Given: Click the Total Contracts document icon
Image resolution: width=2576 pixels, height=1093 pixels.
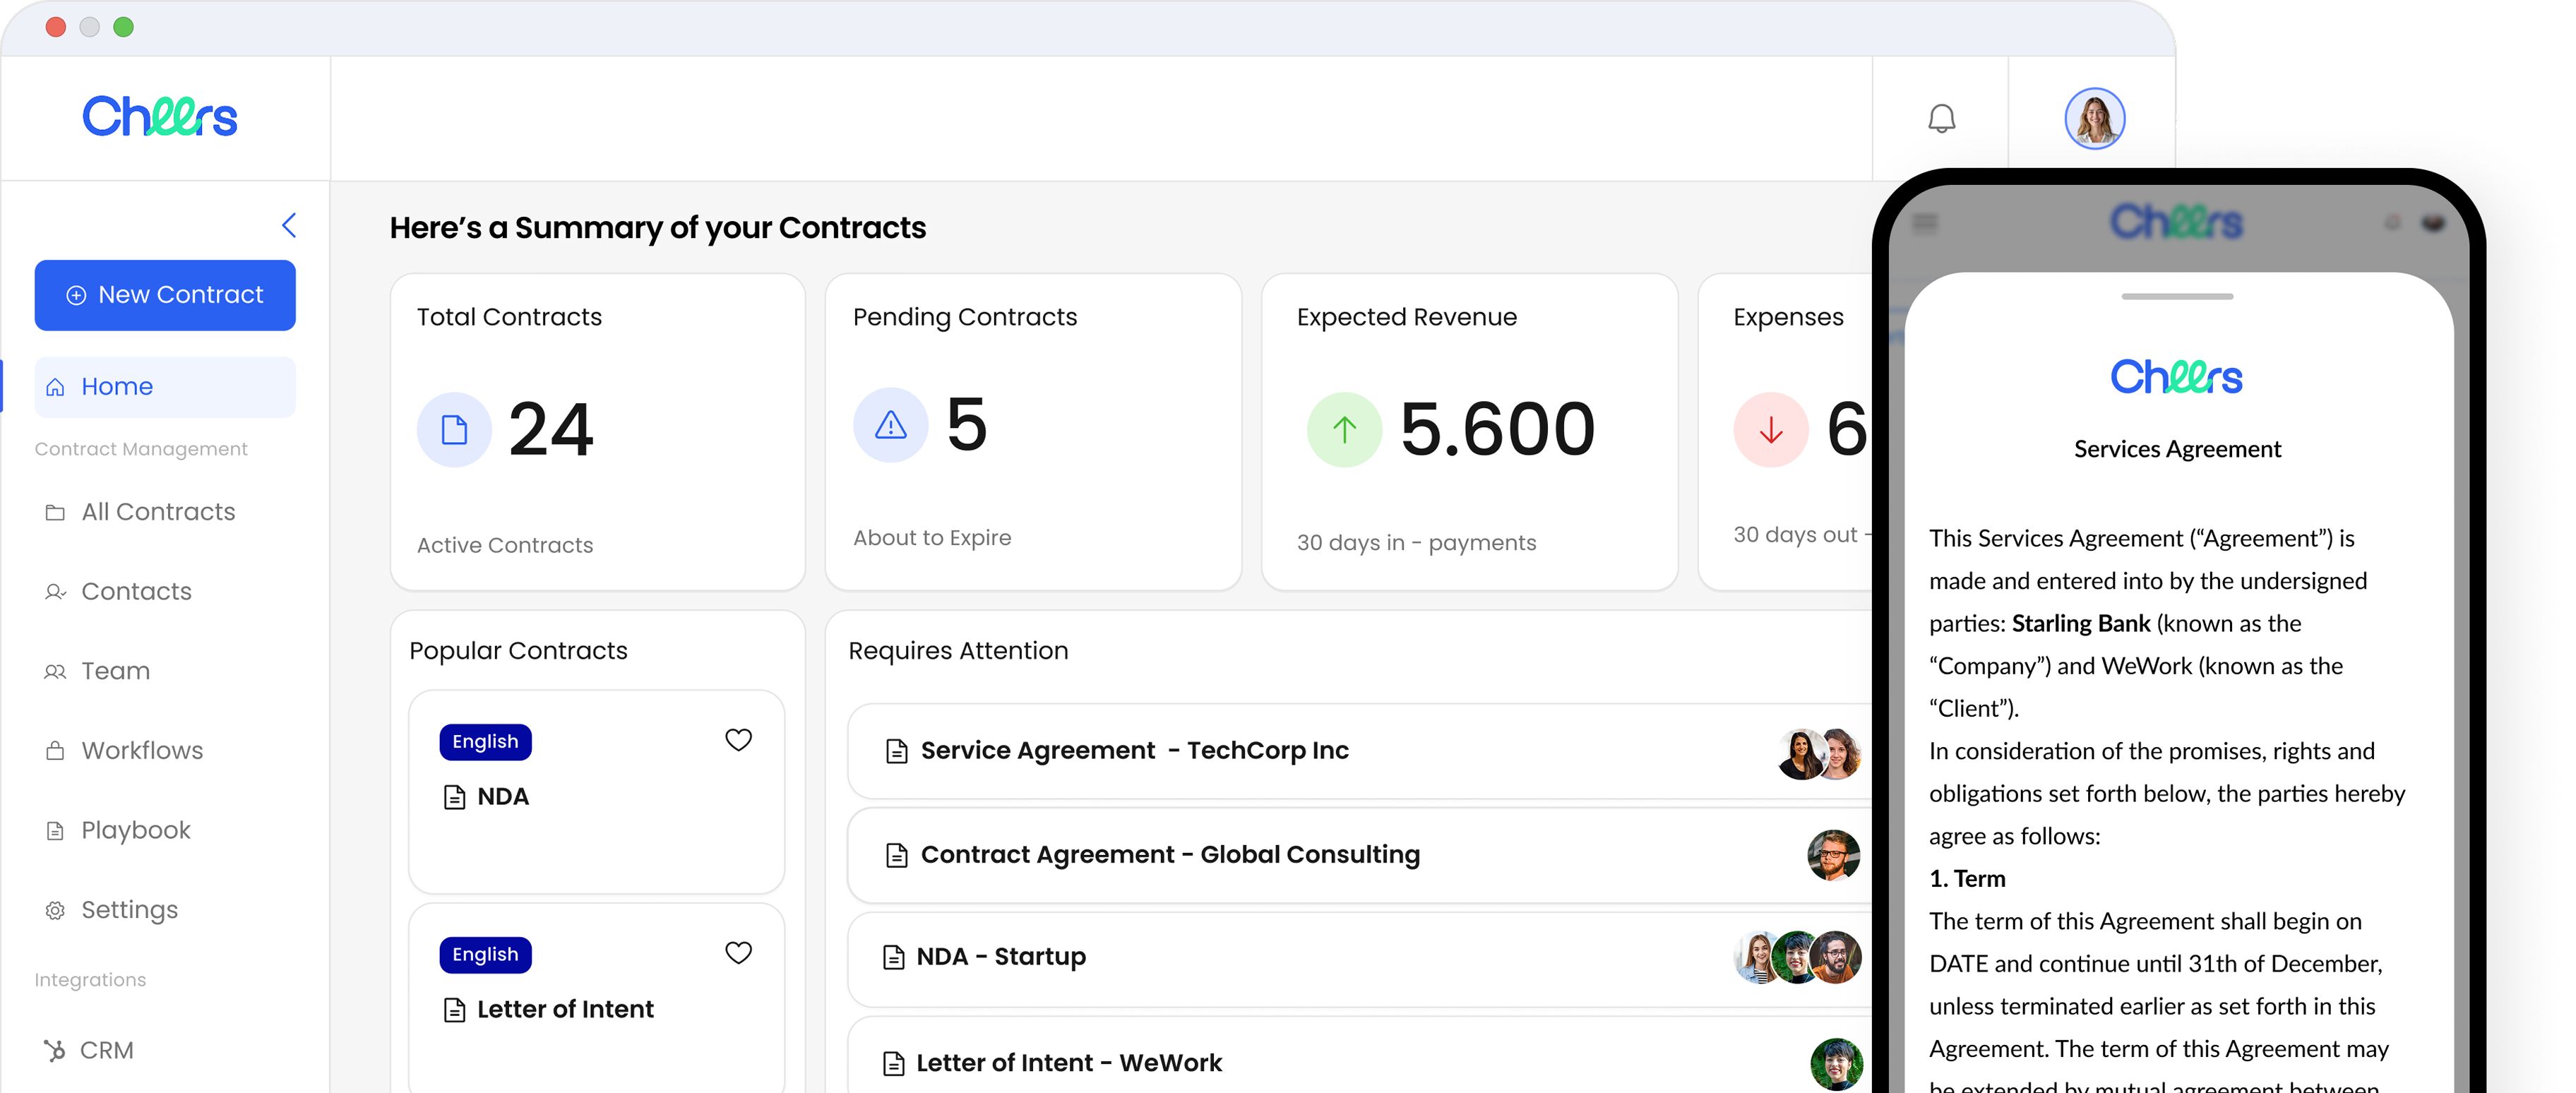Looking at the screenshot, I should [454, 430].
